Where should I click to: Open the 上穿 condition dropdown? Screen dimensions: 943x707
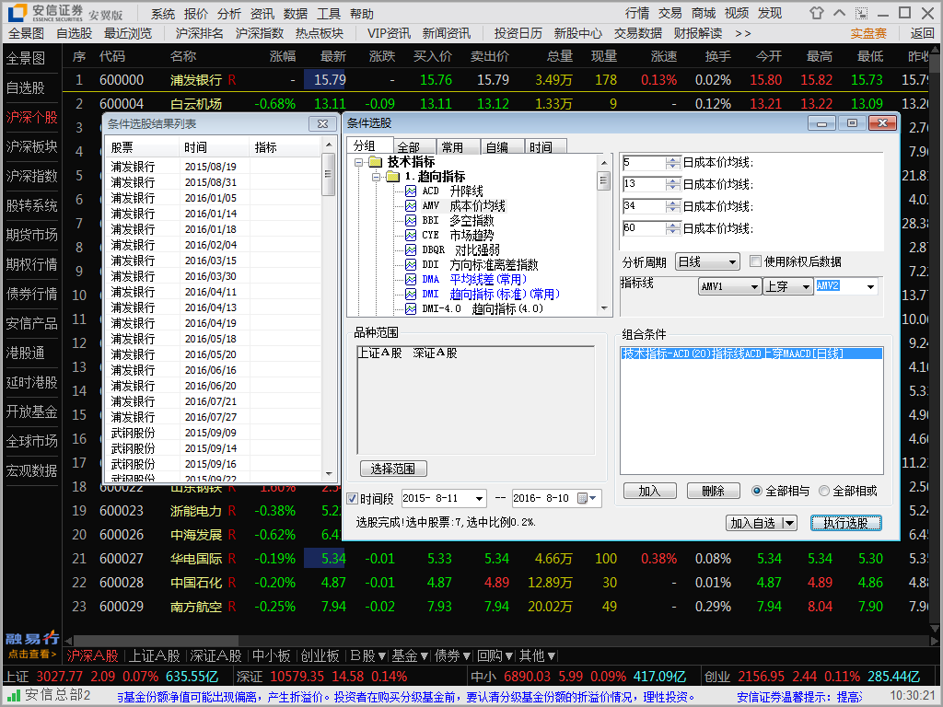(806, 287)
